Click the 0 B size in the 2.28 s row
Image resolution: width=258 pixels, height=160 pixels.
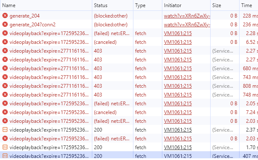(x=234, y=33)
